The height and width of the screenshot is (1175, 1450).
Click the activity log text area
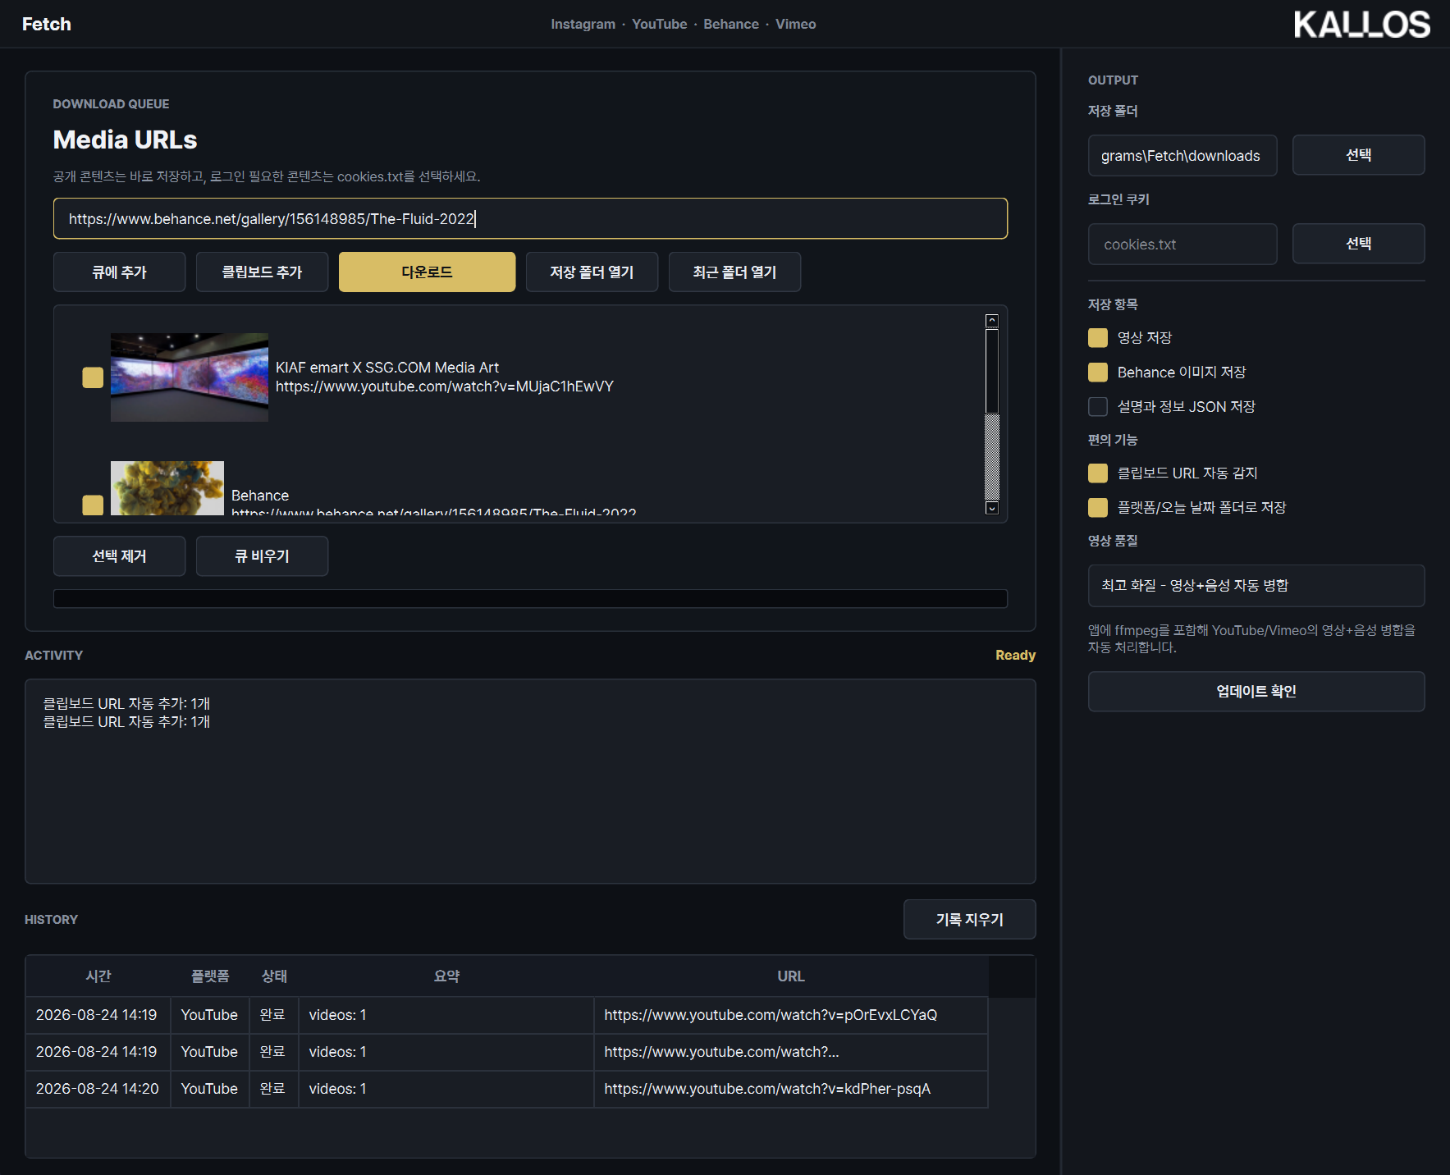530,781
